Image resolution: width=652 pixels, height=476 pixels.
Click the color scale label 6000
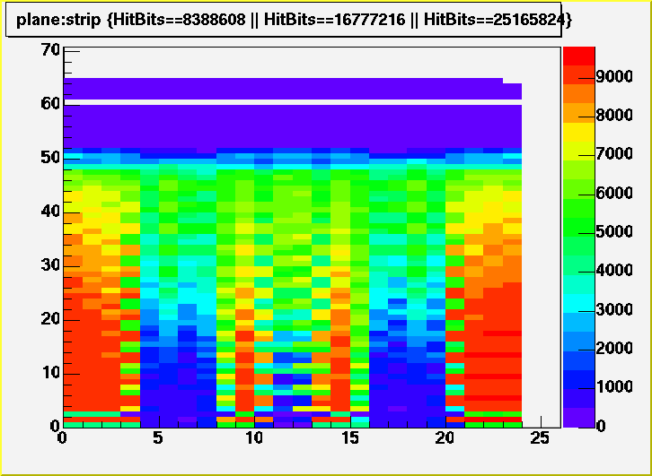(x=615, y=193)
